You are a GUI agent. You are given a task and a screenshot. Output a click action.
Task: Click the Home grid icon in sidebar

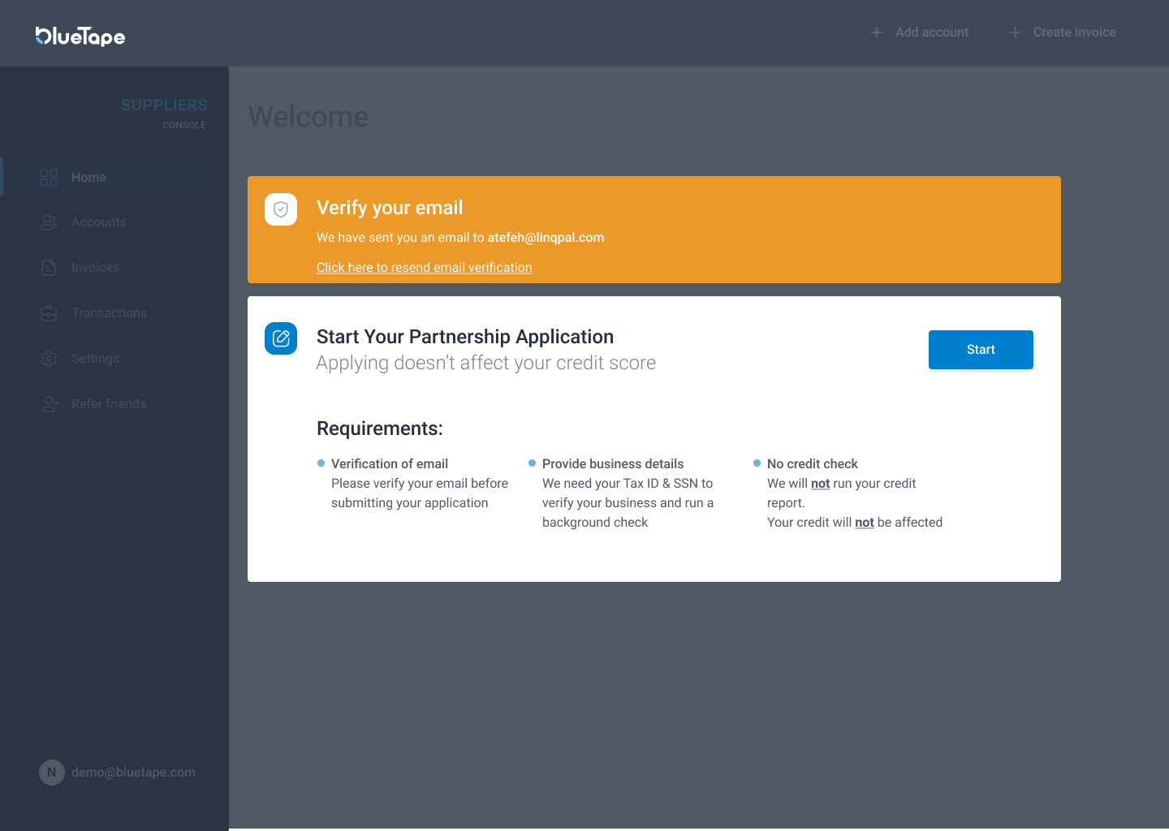click(49, 178)
